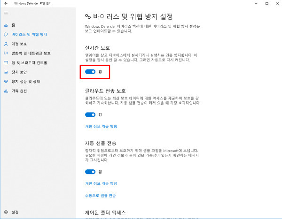Viewport: 282px width, 219px height.
Task: Click the settings gear icon in sidebar
Action: pos(6,212)
